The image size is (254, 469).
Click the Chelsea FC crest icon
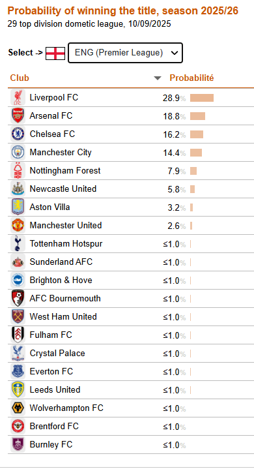click(x=18, y=134)
